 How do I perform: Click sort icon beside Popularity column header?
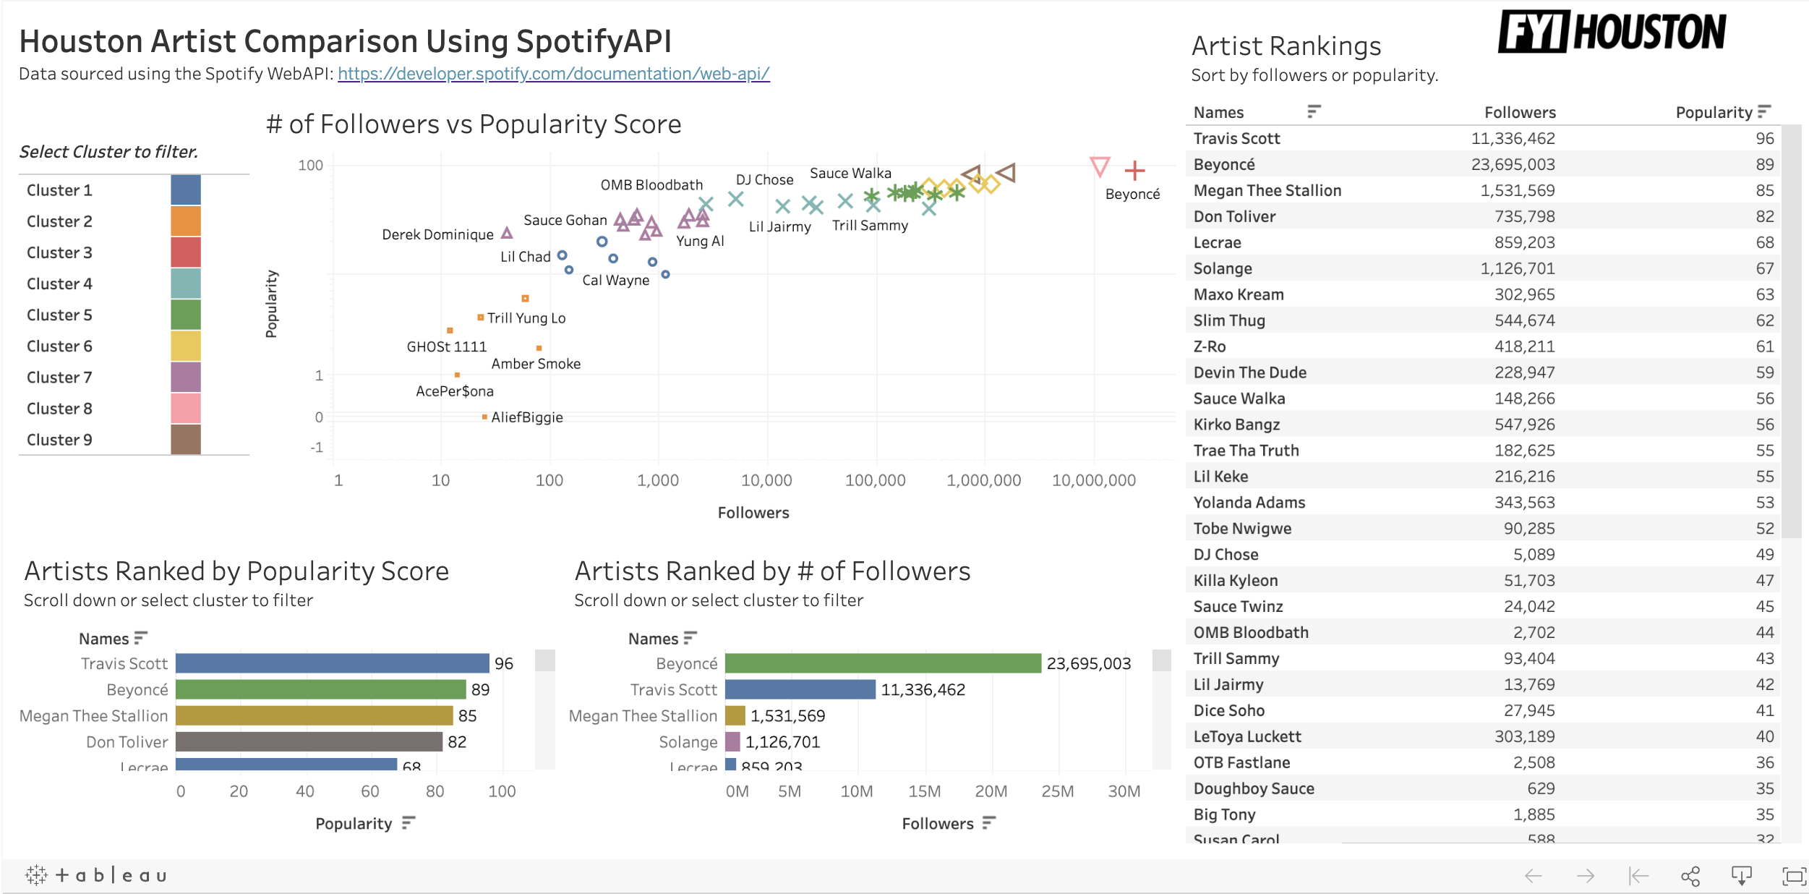pos(1764,111)
